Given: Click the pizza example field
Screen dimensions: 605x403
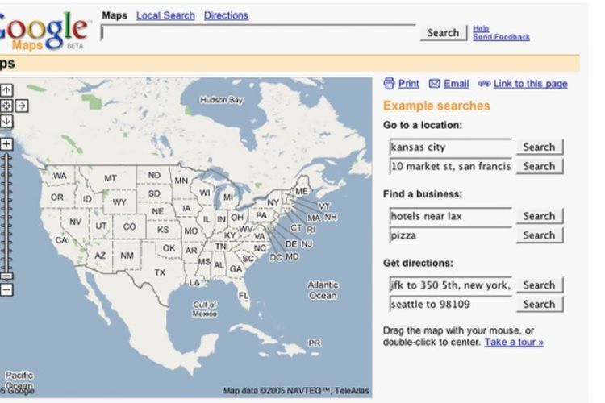Looking at the screenshot, I should point(451,235).
